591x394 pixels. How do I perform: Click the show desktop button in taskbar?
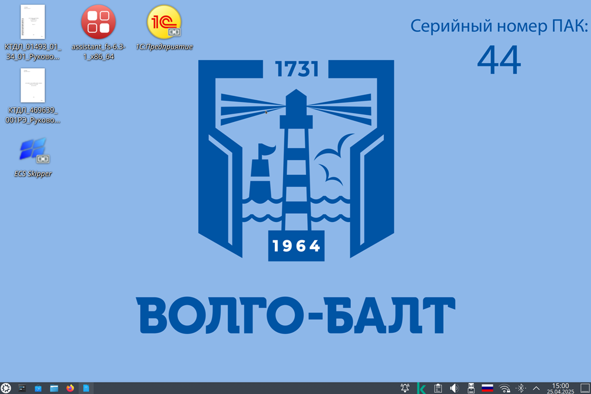pyautogui.click(x=585, y=388)
